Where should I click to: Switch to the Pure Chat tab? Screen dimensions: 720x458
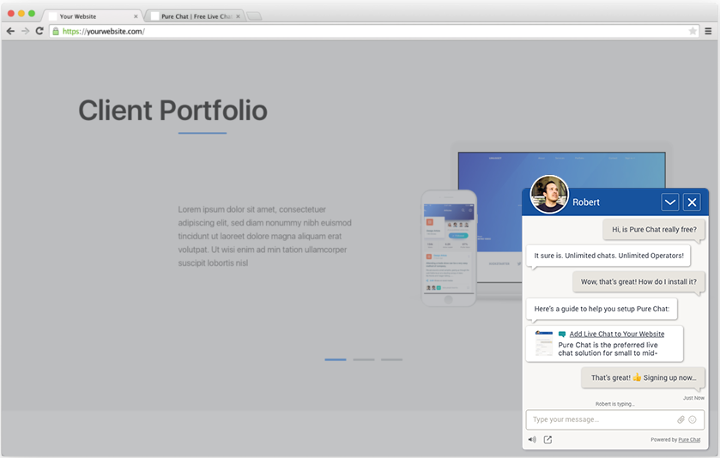(x=197, y=16)
